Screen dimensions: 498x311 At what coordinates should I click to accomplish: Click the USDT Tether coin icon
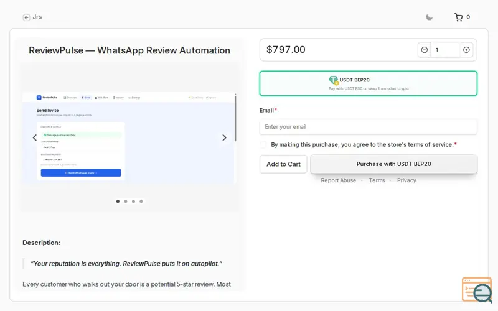[x=334, y=80]
